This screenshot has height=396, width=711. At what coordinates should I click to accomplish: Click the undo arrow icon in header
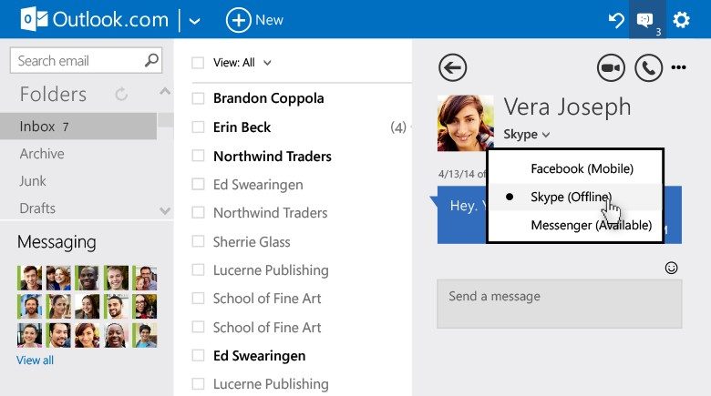pyautogui.click(x=616, y=20)
